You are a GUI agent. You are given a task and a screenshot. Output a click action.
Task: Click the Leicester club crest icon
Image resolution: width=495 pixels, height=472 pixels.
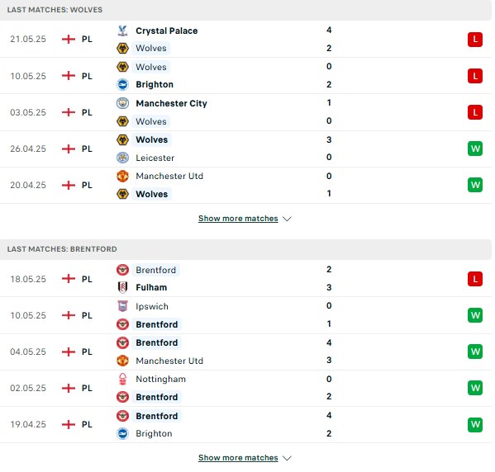point(122,158)
